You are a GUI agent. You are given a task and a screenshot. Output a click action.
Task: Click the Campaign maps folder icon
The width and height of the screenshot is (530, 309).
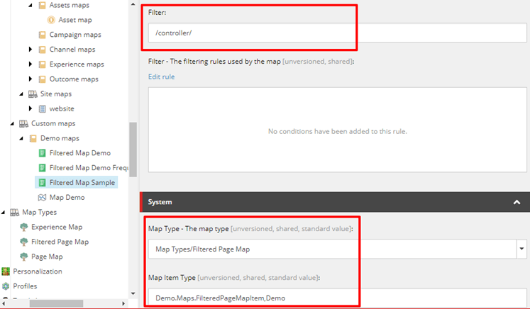click(42, 35)
